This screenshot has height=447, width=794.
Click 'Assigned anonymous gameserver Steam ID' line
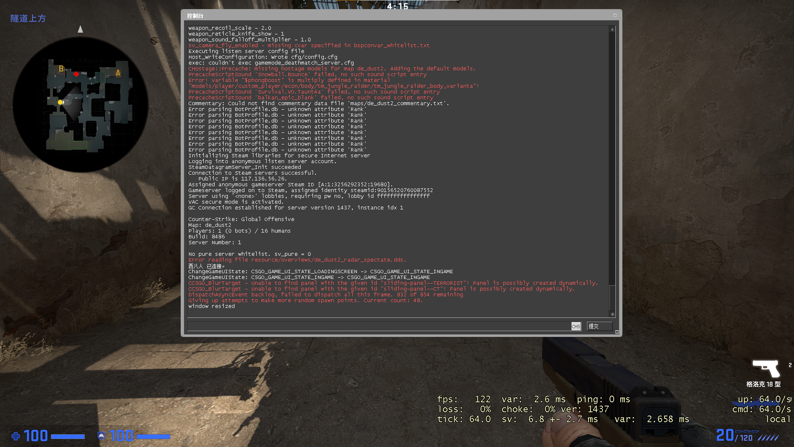(x=291, y=185)
